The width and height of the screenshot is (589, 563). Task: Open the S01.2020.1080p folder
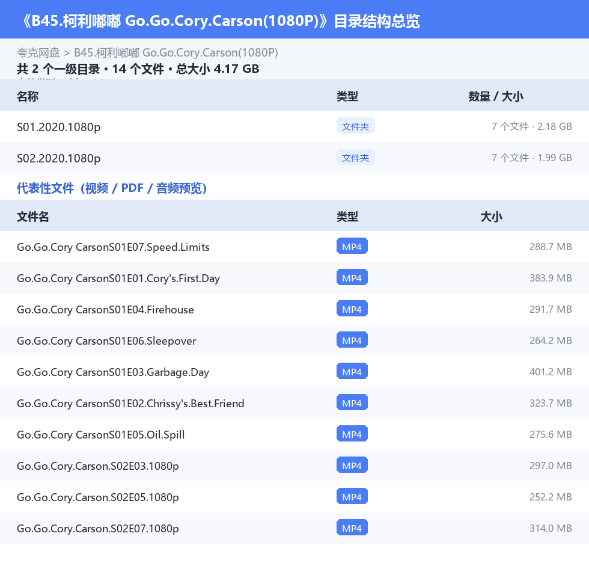pos(59,127)
